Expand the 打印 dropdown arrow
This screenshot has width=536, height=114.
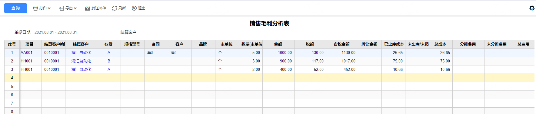(x=49, y=8)
